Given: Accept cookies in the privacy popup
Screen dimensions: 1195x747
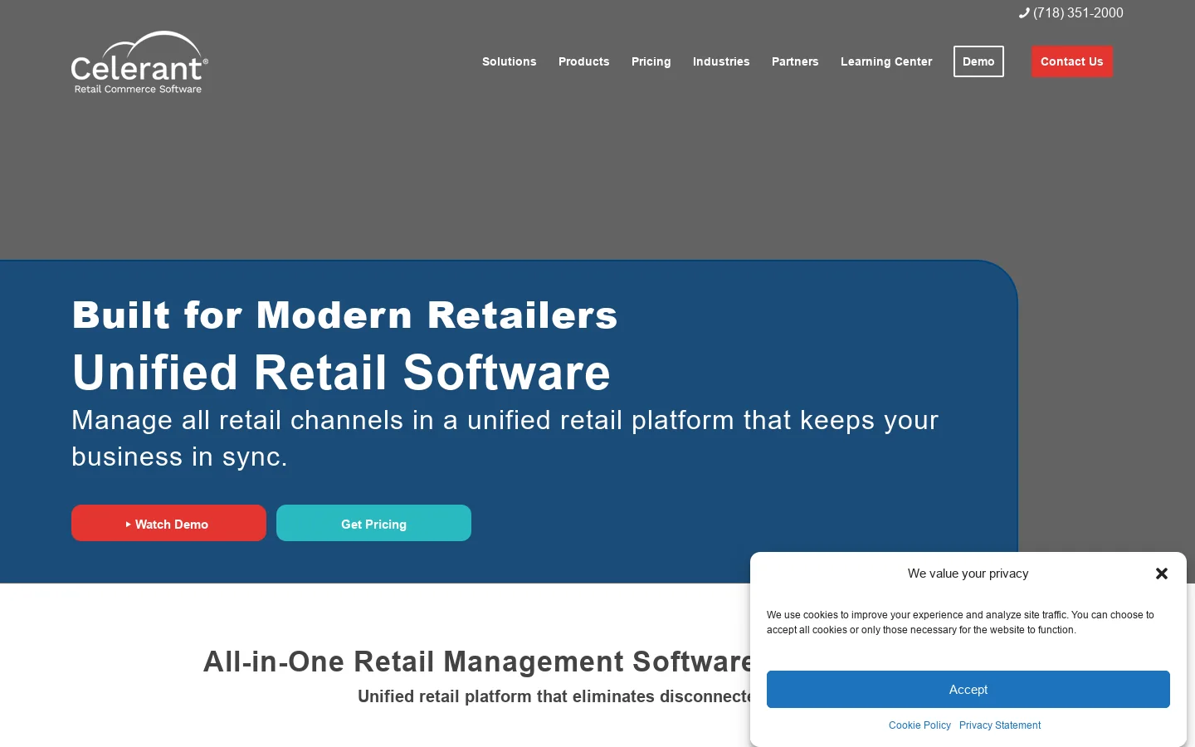Looking at the screenshot, I should tap(968, 690).
